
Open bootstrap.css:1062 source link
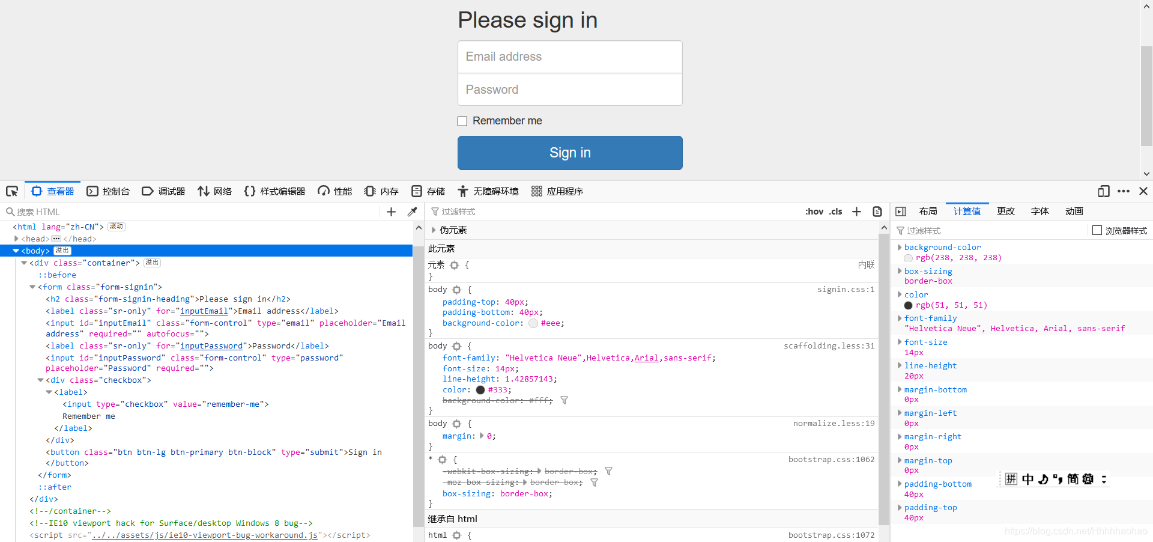point(831,460)
